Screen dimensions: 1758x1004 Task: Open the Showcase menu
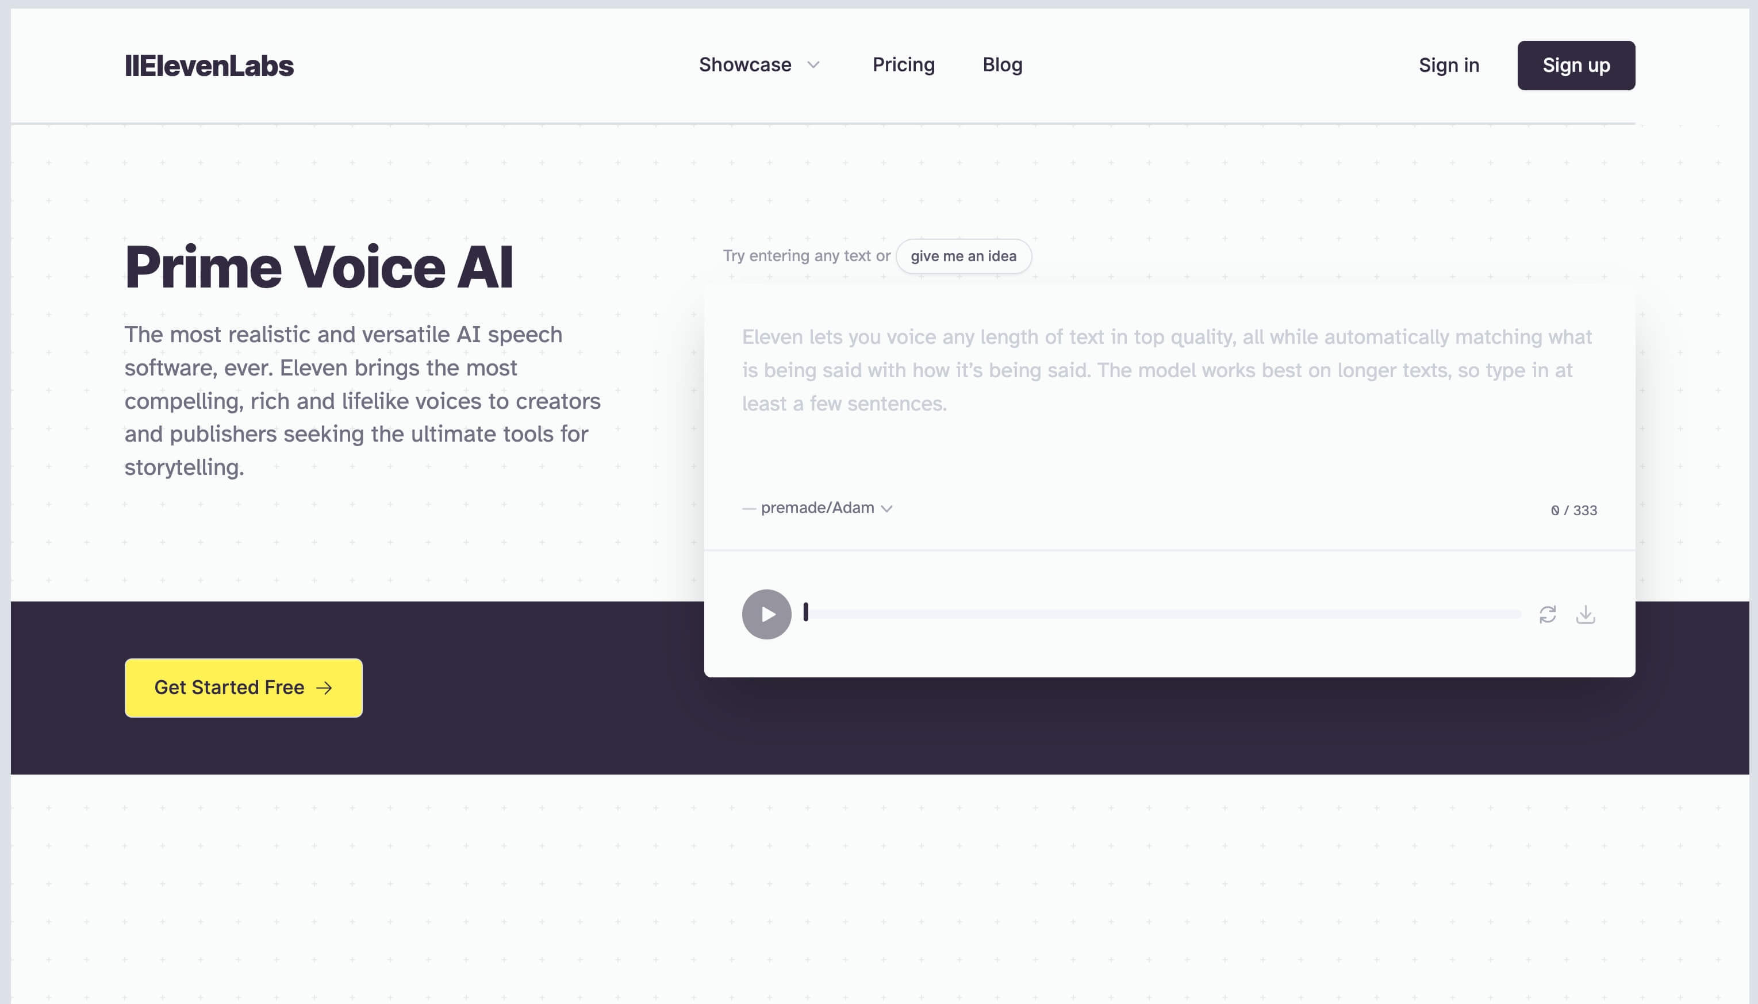point(744,64)
